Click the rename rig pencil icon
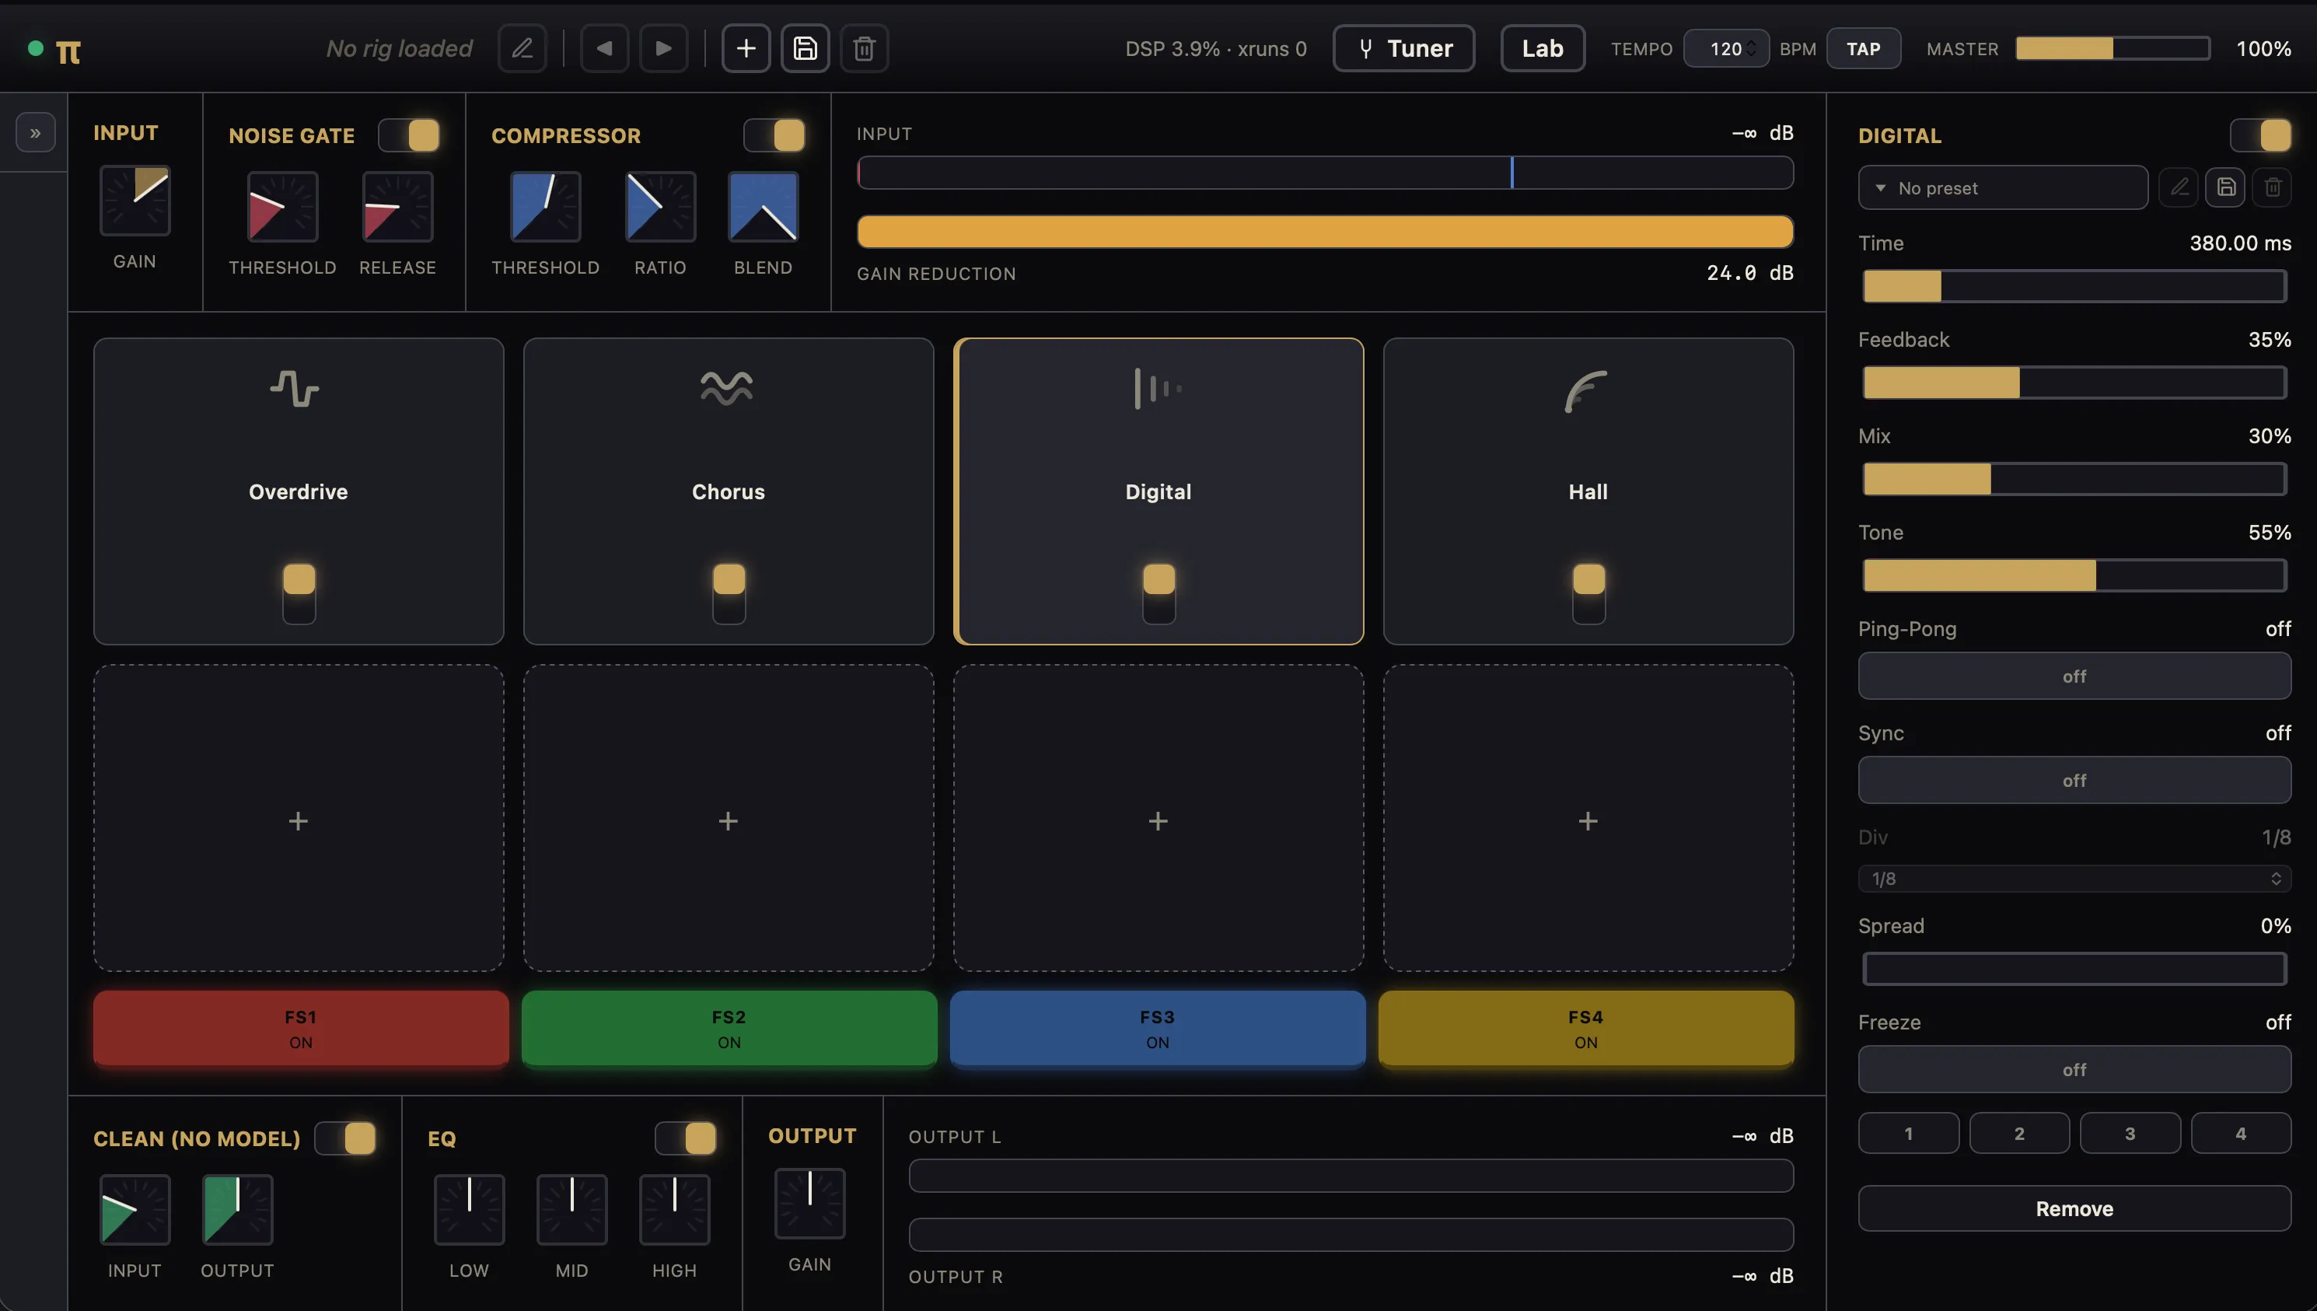The height and width of the screenshot is (1311, 2317). (522, 49)
